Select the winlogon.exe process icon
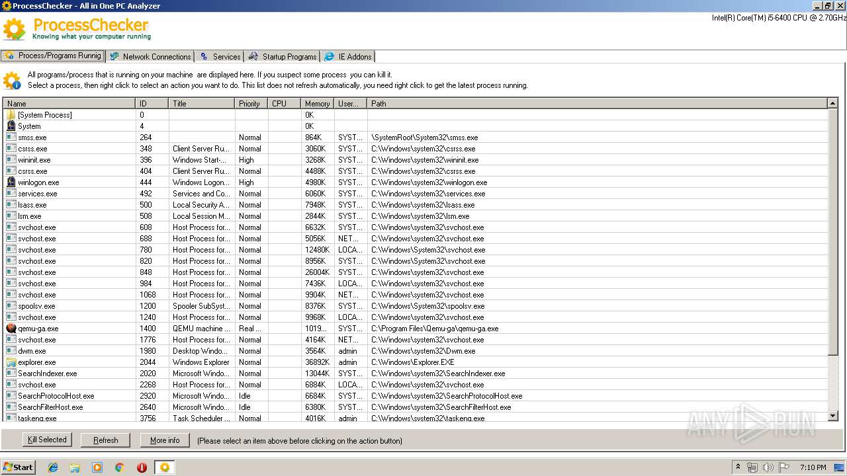847x476 pixels. (x=11, y=182)
